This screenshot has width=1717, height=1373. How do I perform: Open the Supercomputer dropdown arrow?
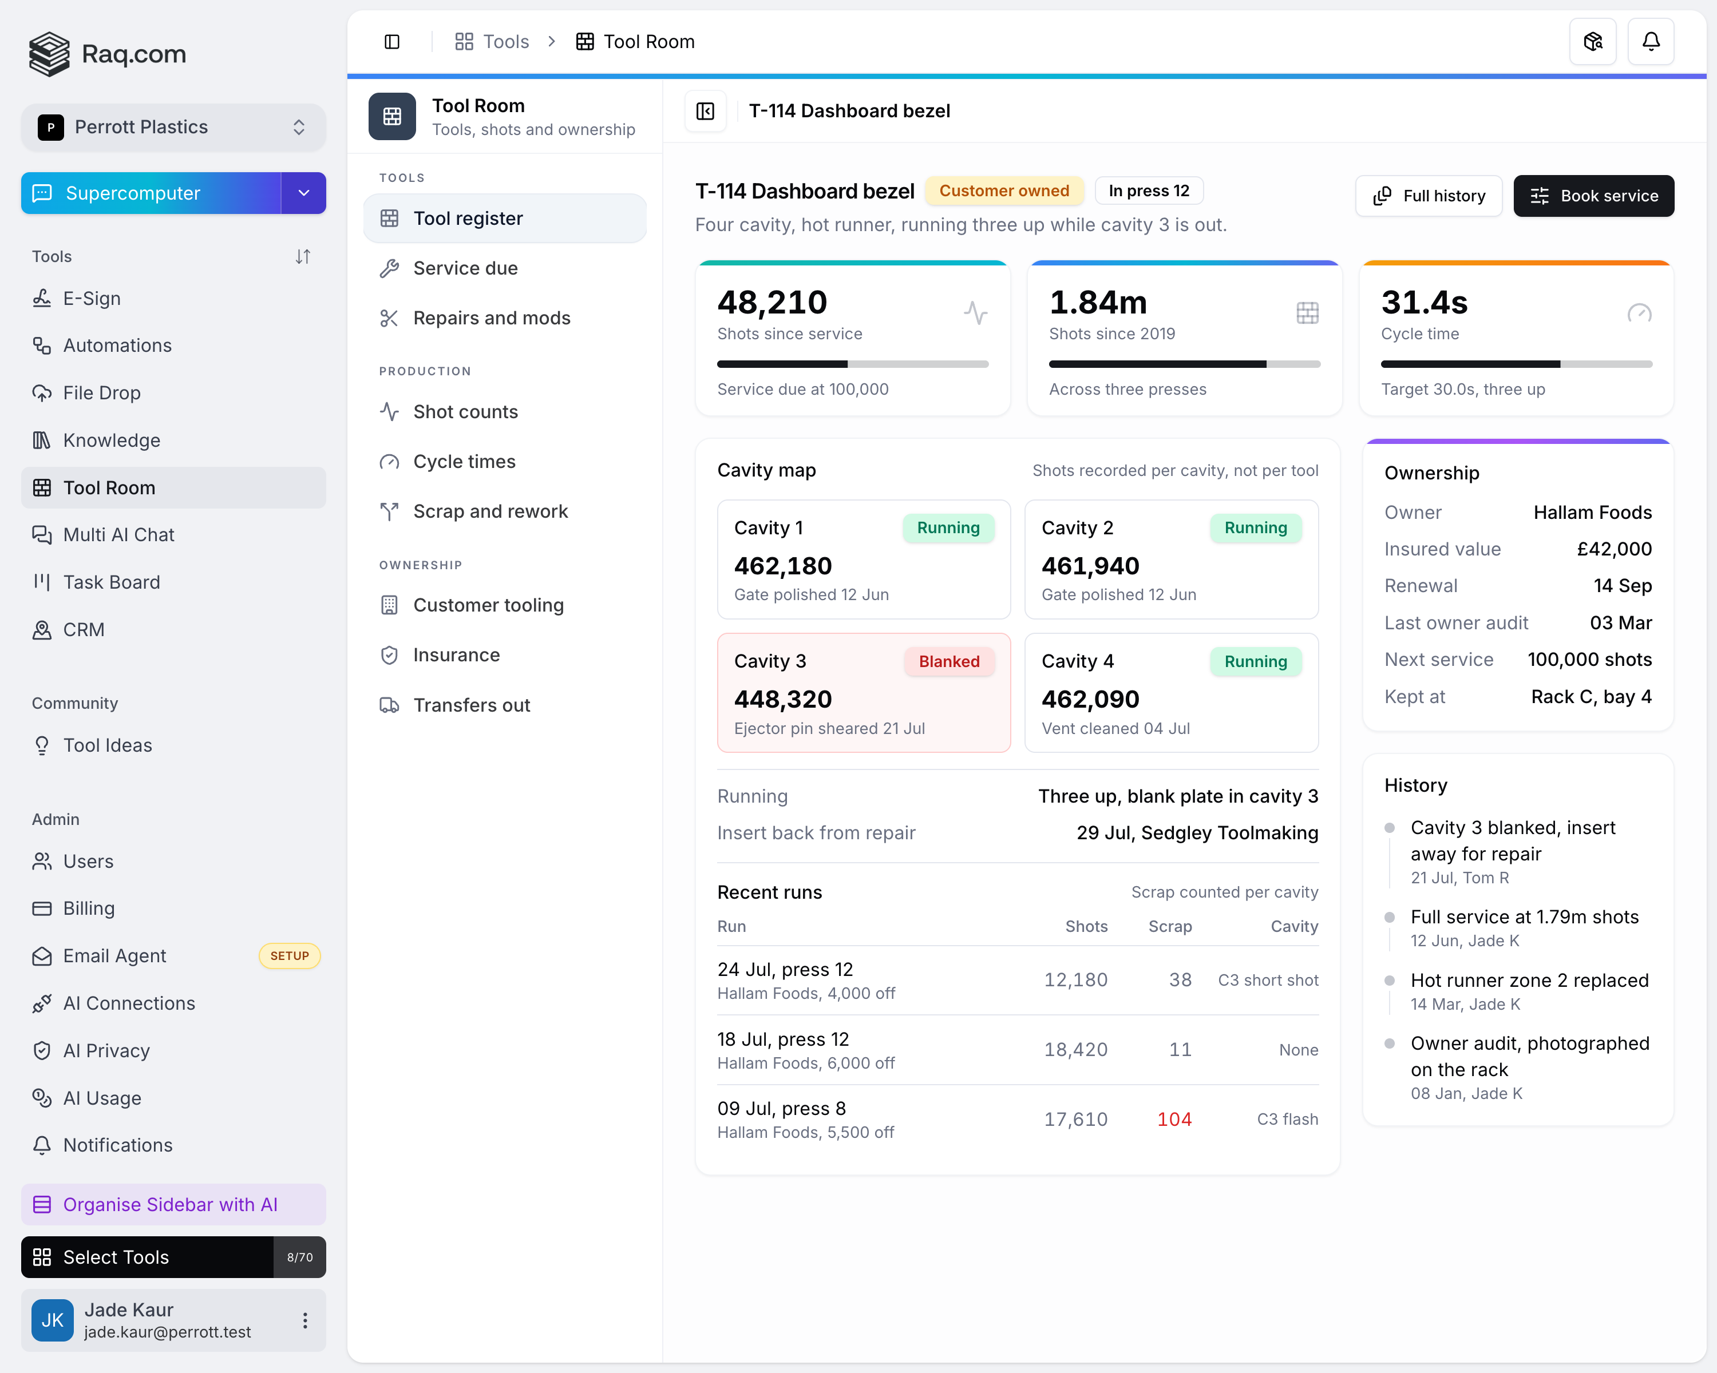coord(303,193)
